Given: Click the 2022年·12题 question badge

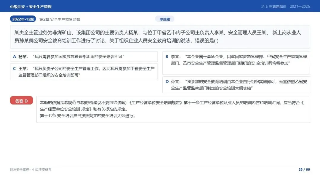Looking at the screenshot, I should 23,19.
